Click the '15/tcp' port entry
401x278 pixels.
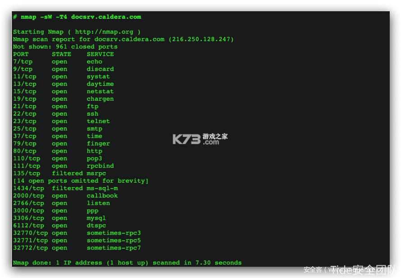click(x=25, y=91)
